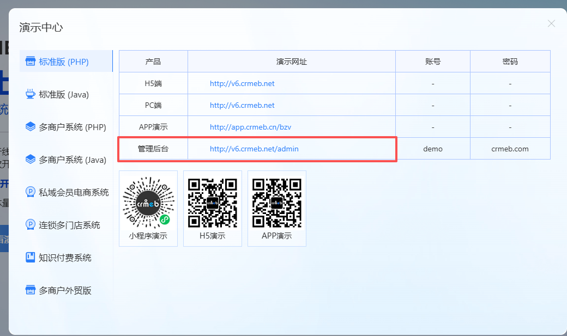Open the PC端 demo link

242,105
